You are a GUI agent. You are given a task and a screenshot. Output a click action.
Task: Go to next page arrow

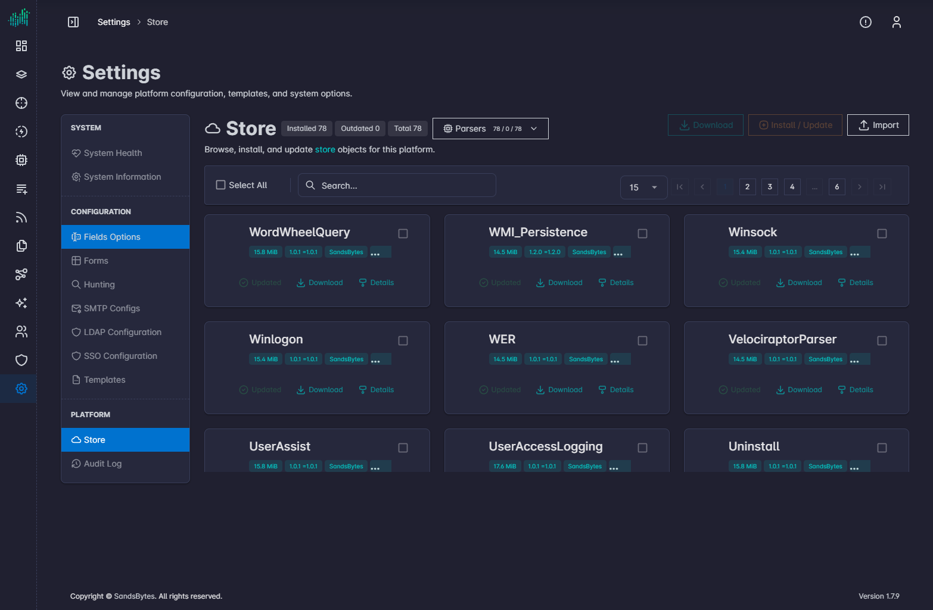(859, 187)
